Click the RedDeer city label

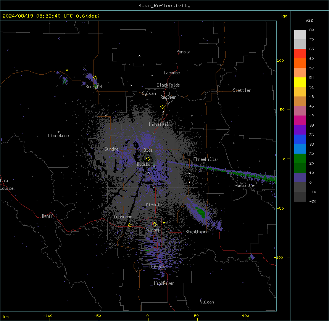tap(168, 97)
